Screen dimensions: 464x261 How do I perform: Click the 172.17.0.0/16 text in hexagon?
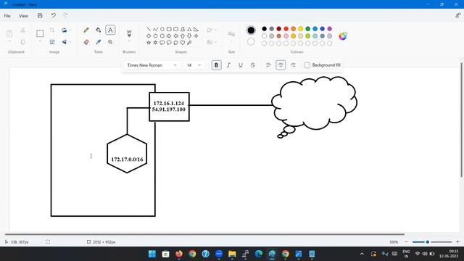(128, 159)
